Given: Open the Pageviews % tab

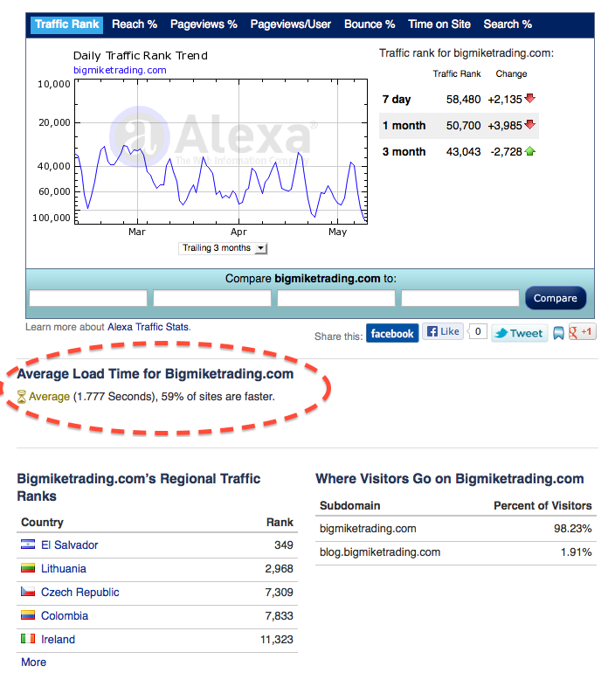Looking at the screenshot, I should (204, 24).
